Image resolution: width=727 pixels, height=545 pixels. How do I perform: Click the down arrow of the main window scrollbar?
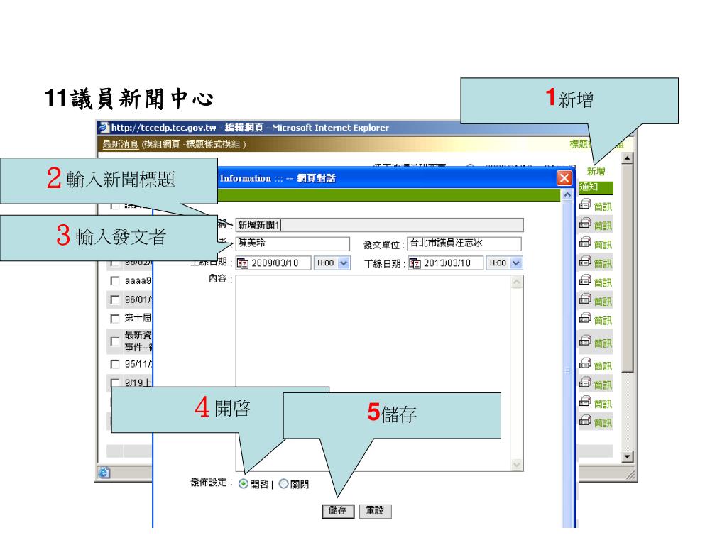pos(627,456)
